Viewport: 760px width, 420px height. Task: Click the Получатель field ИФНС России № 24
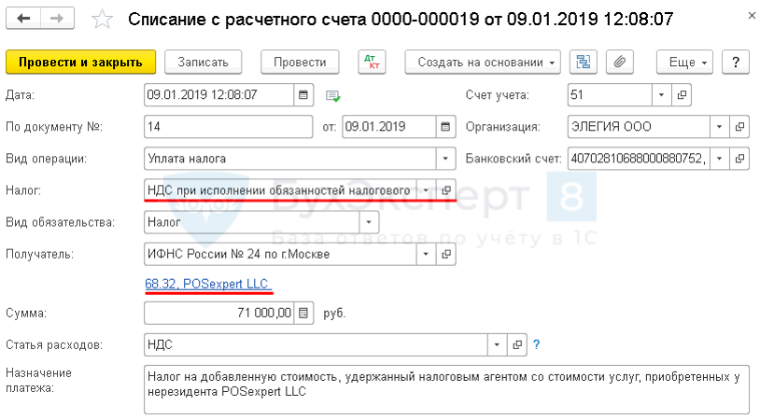coord(280,254)
